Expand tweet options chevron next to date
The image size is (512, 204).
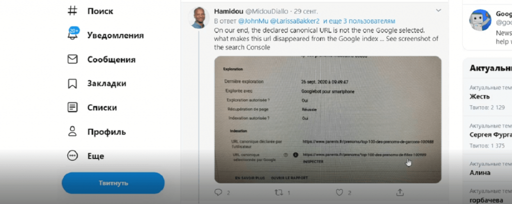click(x=438, y=11)
